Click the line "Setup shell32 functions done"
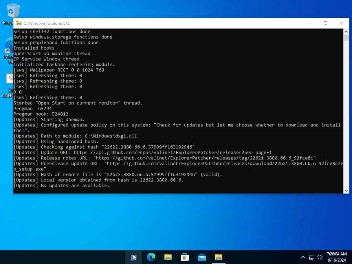 pos(52,31)
